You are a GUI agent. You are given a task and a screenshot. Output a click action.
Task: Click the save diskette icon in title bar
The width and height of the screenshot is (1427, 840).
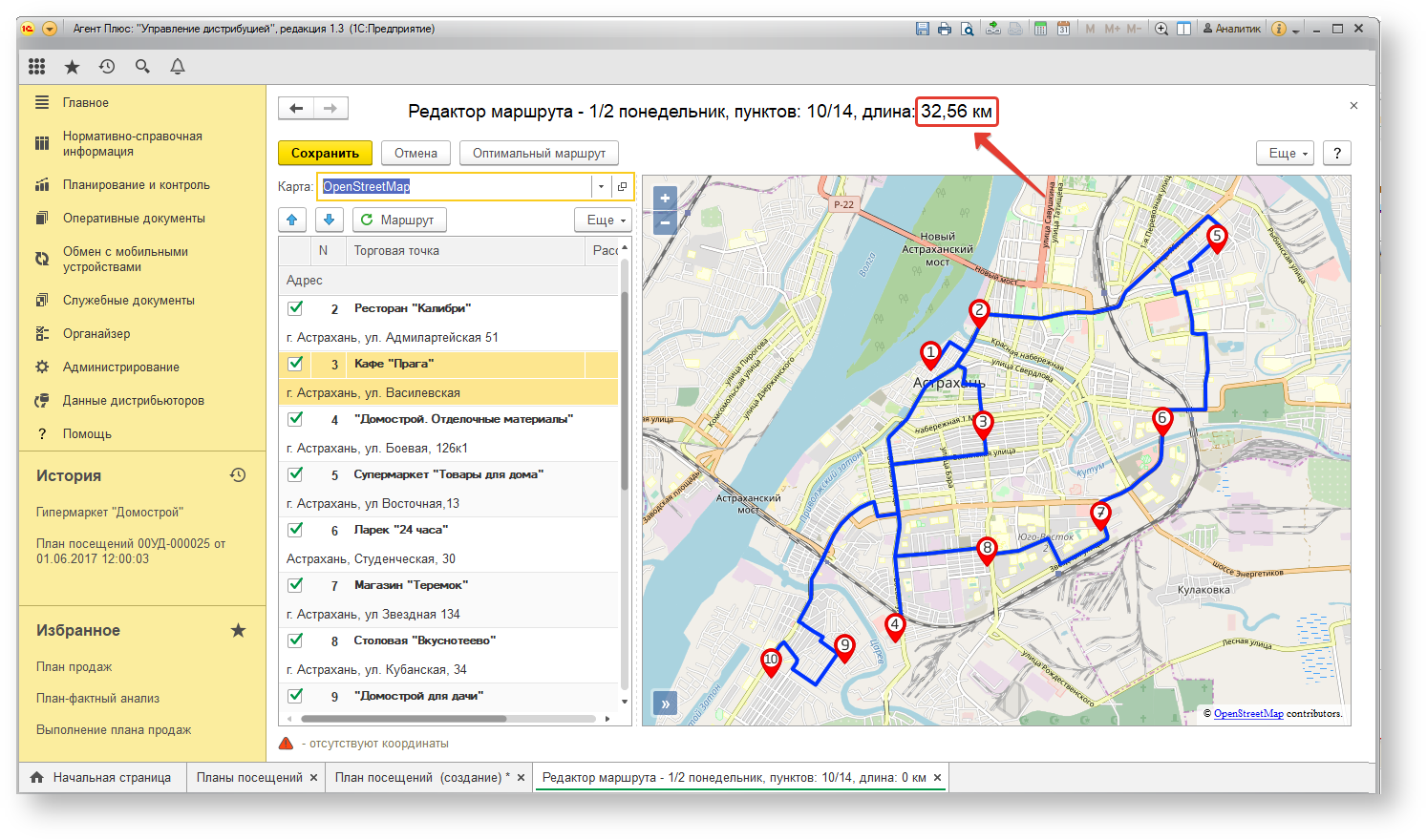tap(922, 29)
